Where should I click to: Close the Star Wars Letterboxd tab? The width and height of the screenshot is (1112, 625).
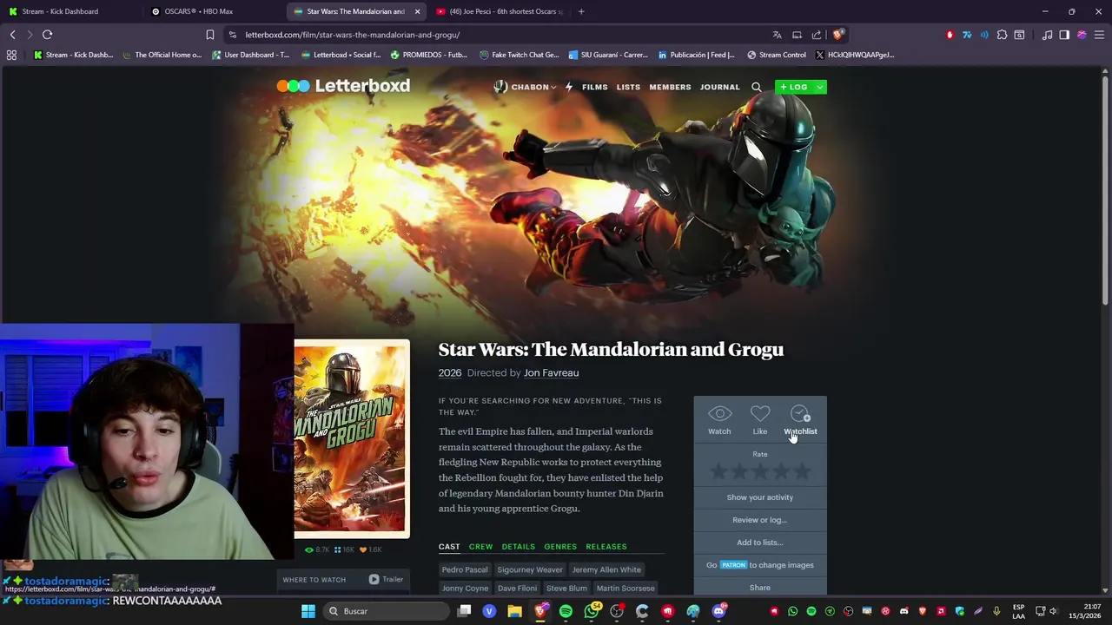coord(417,11)
